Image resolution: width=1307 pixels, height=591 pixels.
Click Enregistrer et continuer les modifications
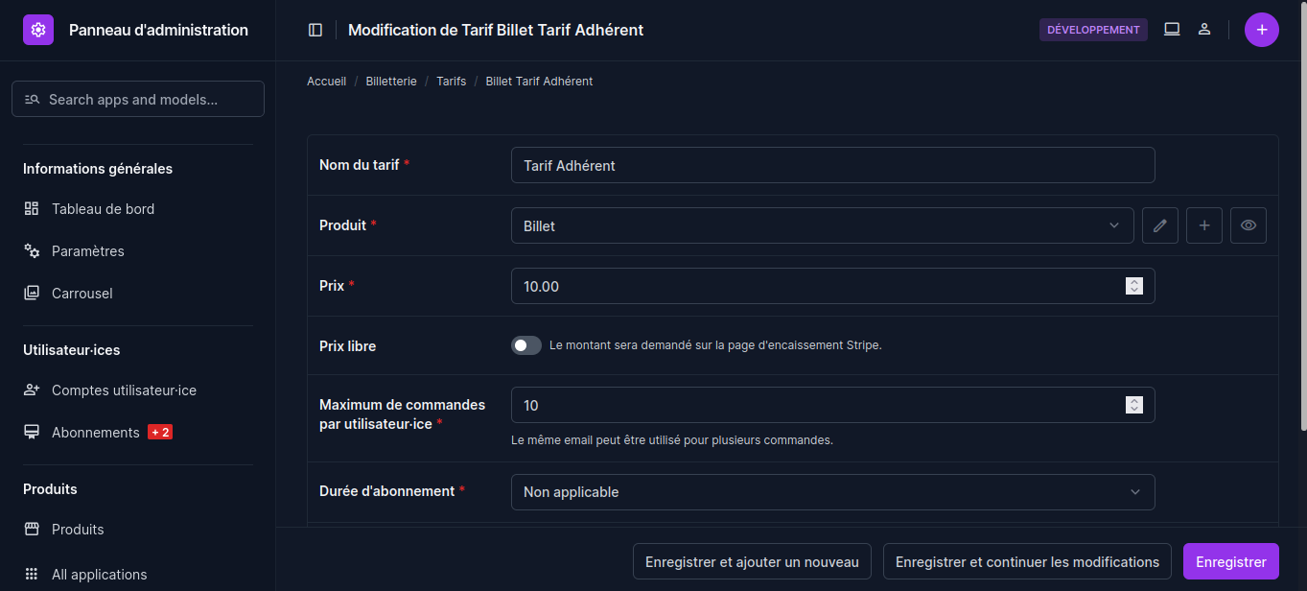tap(1027, 562)
